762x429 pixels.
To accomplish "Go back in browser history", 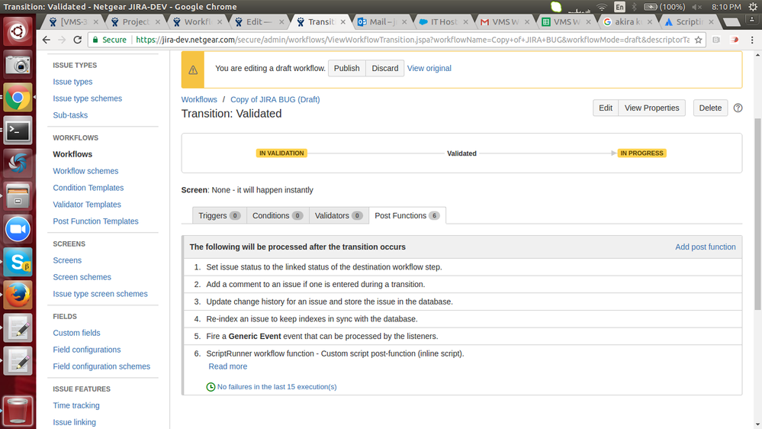I will tap(47, 40).
